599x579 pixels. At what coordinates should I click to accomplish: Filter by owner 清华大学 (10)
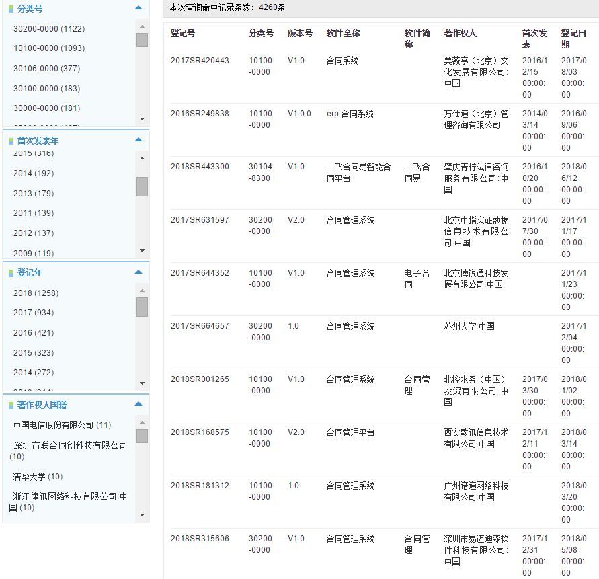pos(38,477)
